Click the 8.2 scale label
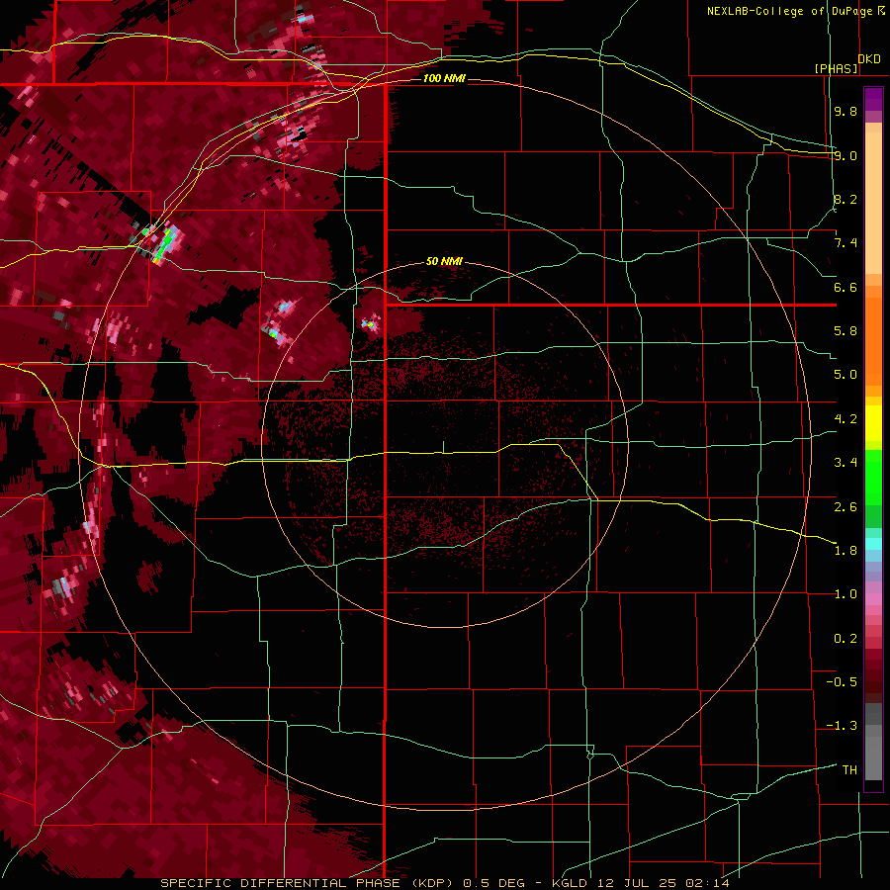 [845, 199]
